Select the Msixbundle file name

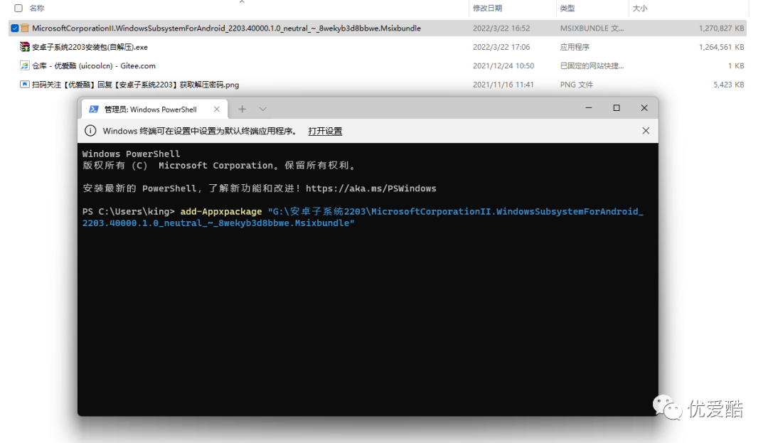226,28
